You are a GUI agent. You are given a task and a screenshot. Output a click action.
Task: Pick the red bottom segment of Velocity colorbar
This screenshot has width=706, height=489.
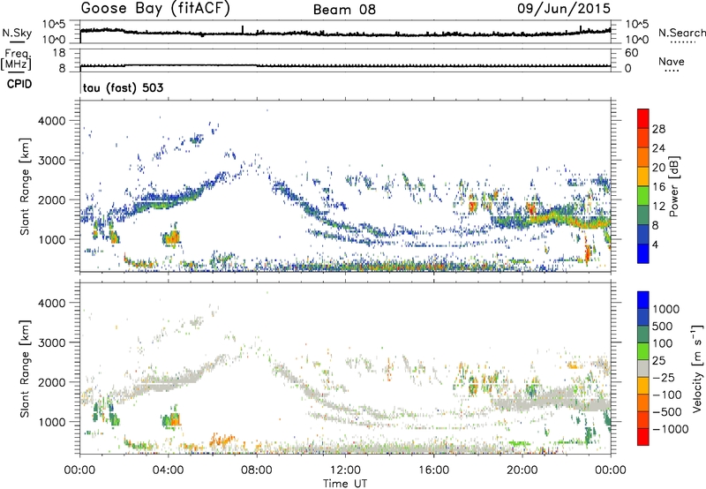tap(643, 437)
